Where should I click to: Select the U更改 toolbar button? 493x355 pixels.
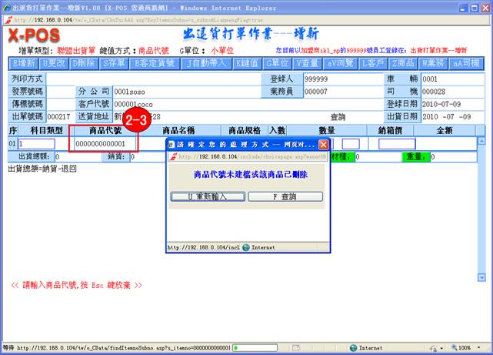pyautogui.click(x=55, y=62)
